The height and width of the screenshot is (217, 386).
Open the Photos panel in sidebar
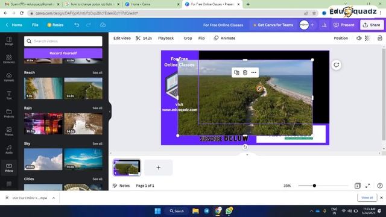click(9, 131)
